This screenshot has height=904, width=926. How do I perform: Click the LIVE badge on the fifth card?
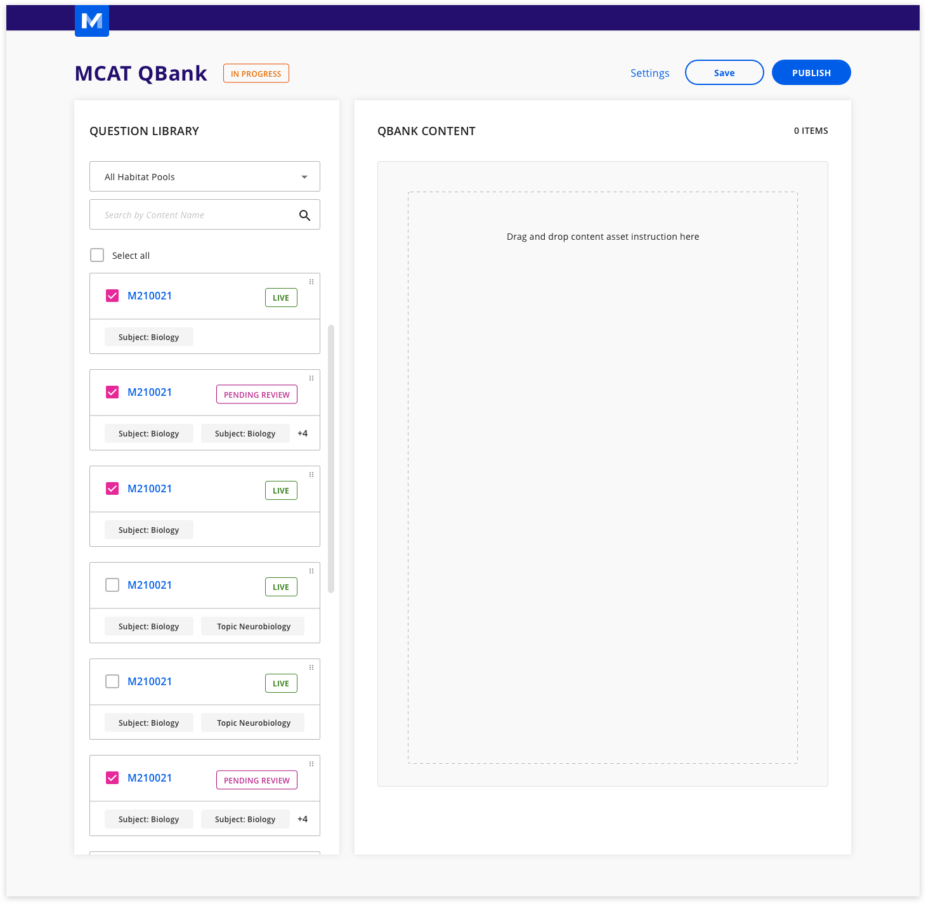click(281, 683)
